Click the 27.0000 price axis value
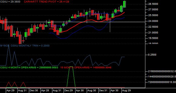The width and height of the screenshot is (176, 93). tap(153, 10)
